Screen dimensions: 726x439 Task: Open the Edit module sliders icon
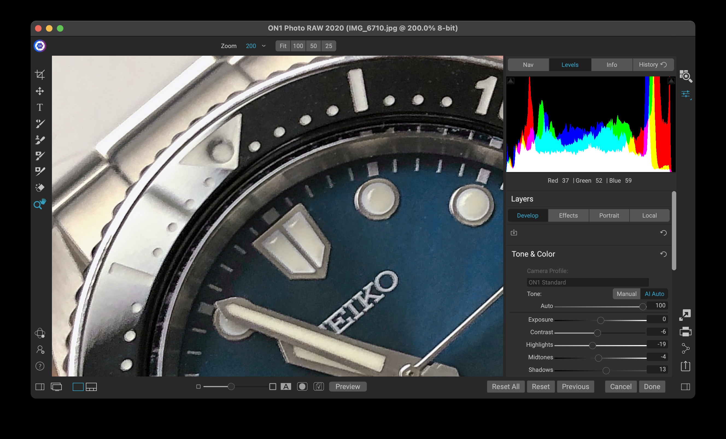pyautogui.click(x=686, y=94)
